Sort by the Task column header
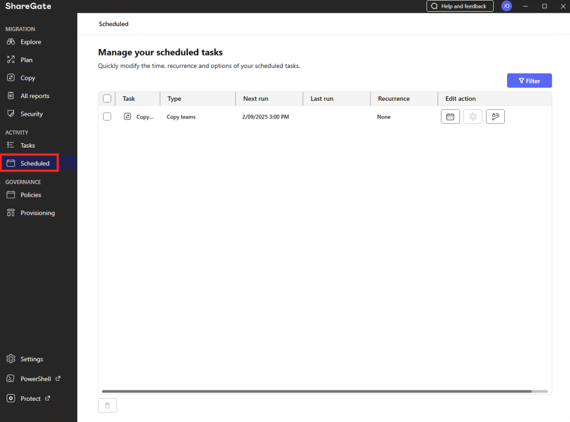 137,99
